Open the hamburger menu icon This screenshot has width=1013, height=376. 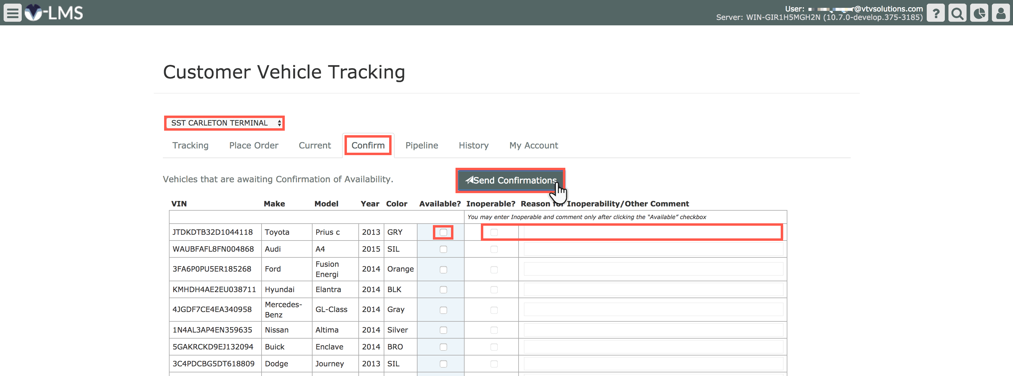pyautogui.click(x=13, y=13)
